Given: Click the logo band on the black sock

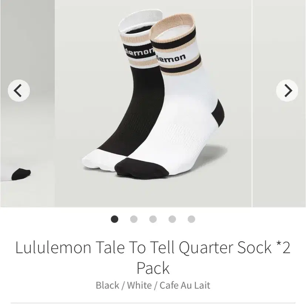Looking at the screenshot, I should [x=138, y=51].
